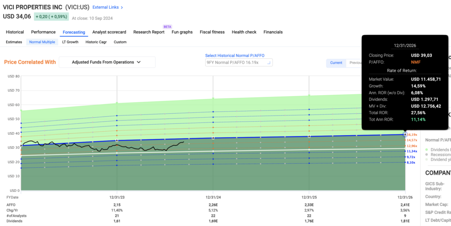Click the Dividend yield legend pale dot

tap(426, 159)
